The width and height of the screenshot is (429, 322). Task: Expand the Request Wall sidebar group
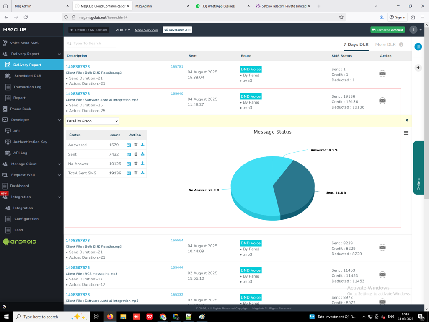pyautogui.click(x=59, y=175)
